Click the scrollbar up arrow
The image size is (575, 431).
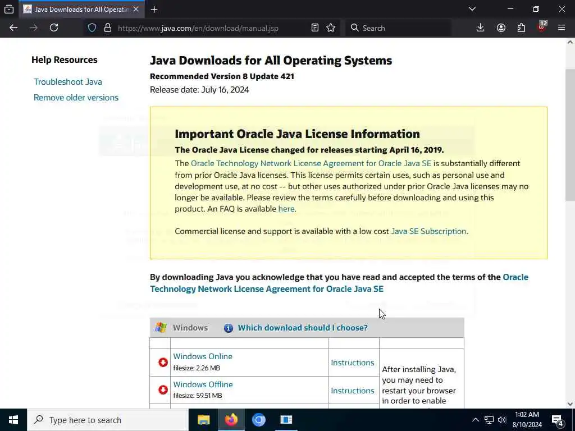point(570,43)
